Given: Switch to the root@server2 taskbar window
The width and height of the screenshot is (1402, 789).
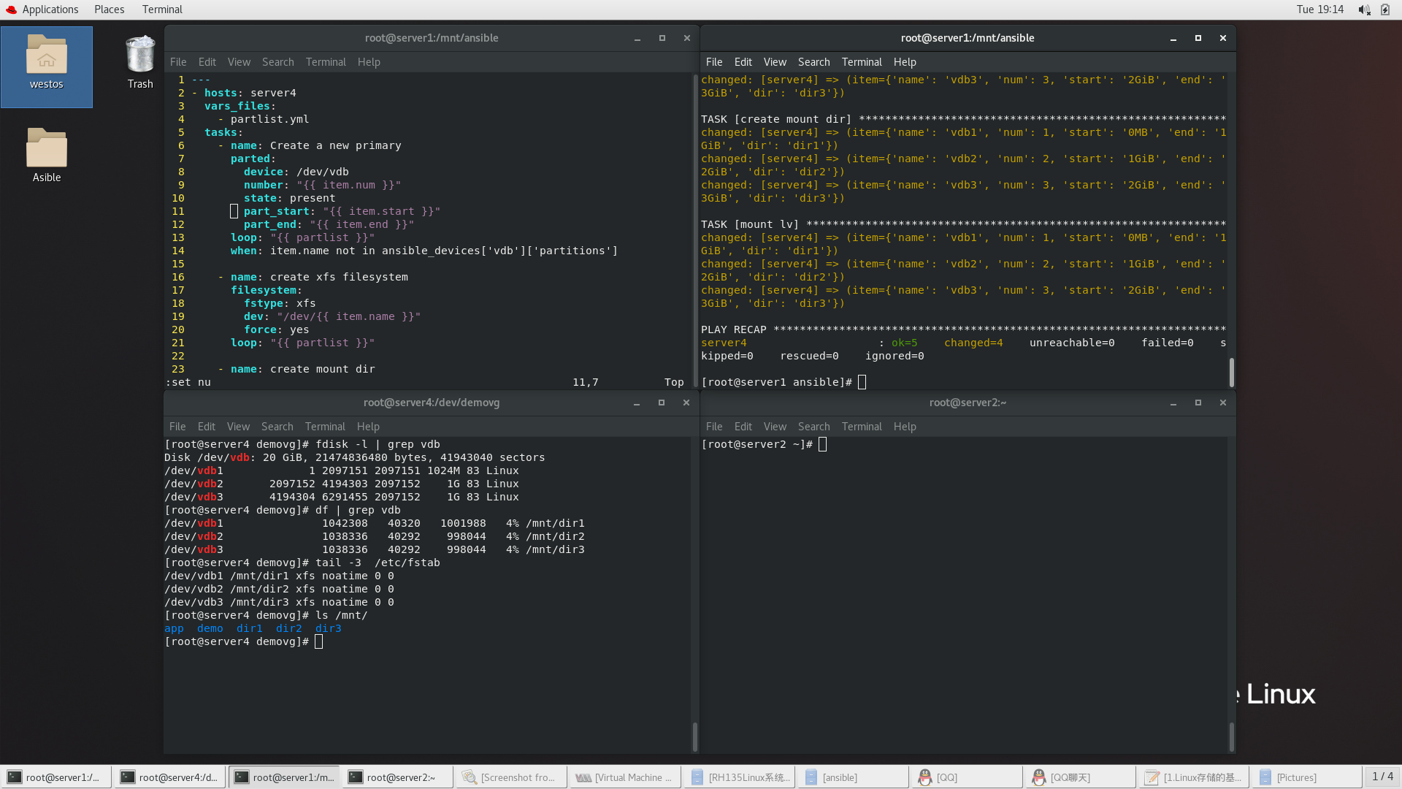Looking at the screenshot, I should [399, 777].
